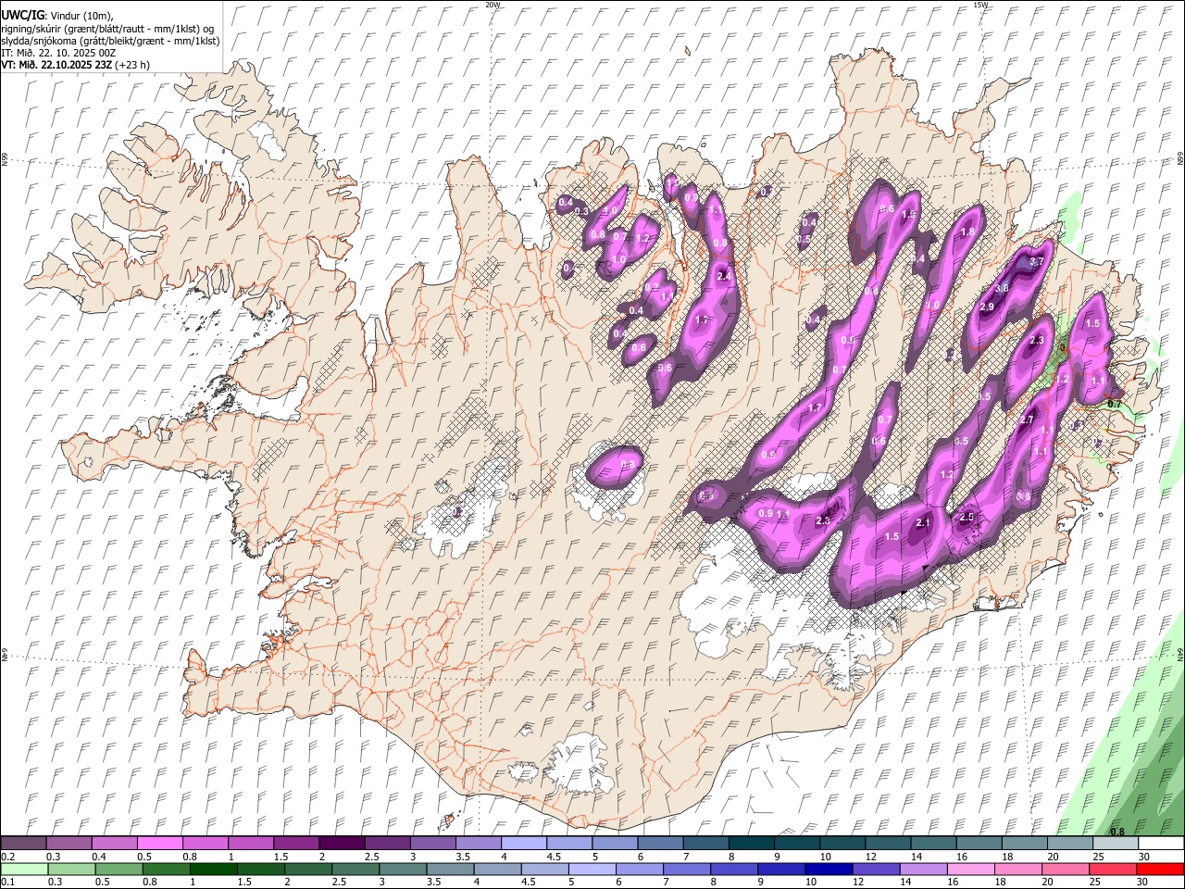Select the top legend swatch between 6 and 7
This screenshot has width=1185, height=889.
point(660,844)
